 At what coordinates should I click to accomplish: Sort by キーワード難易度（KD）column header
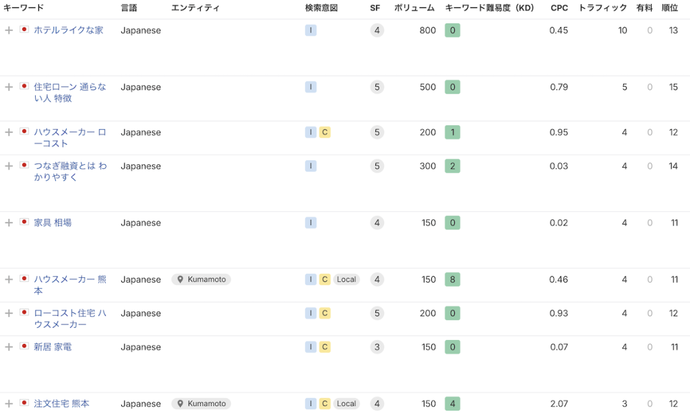tap(489, 8)
